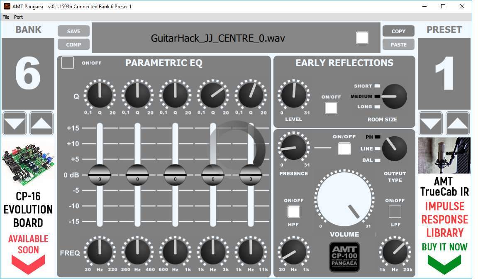Screen dimensions: 478x279
Task: Click the AMT CP-100 Pangaea logo
Action: (x=344, y=257)
